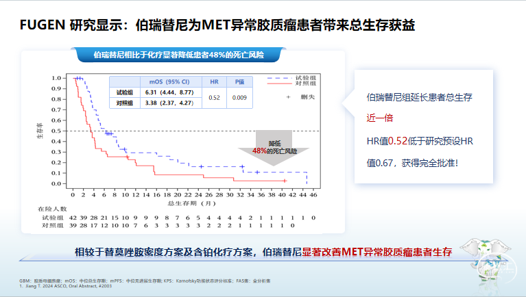Select the 试验组 row label in the table

(x=124, y=92)
